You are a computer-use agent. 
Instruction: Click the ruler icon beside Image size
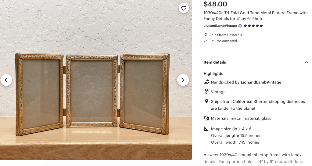click(206, 129)
